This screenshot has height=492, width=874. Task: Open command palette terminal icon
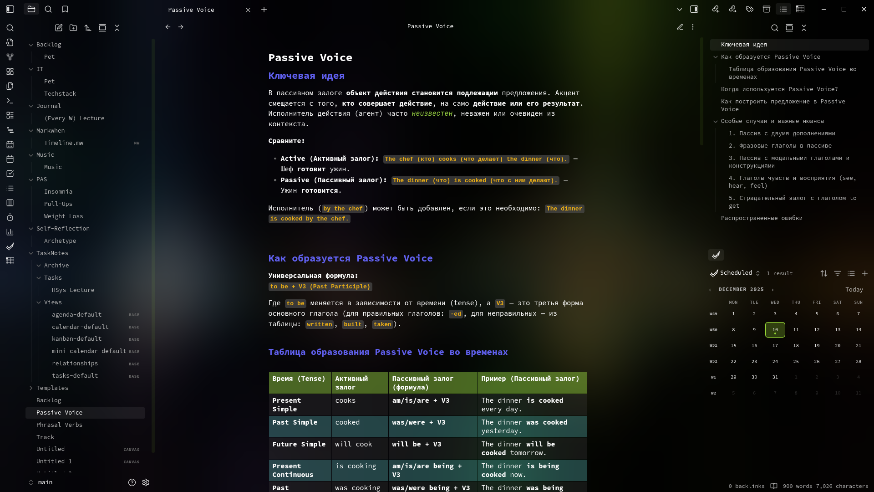10,101
